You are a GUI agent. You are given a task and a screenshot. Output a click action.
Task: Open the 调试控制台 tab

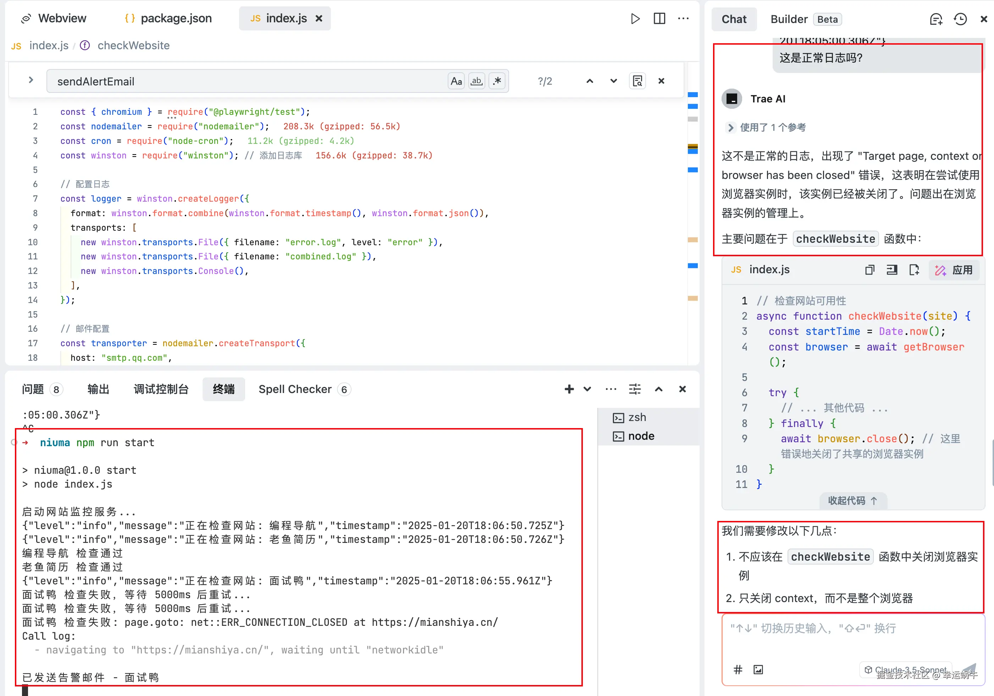point(161,389)
